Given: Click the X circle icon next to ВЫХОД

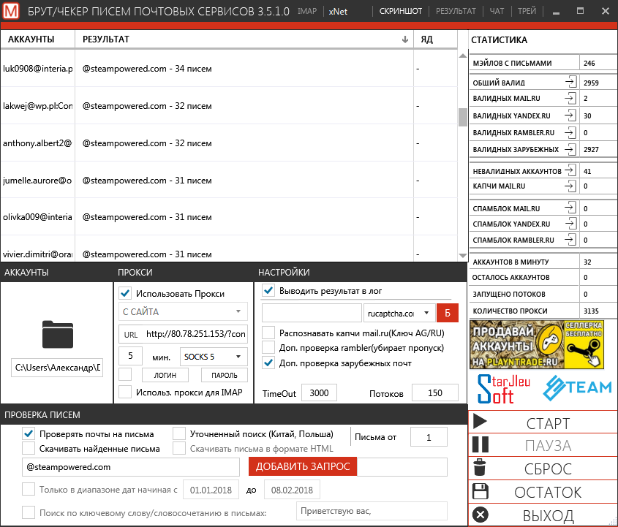Looking at the screenshot, I should click(x=480, y=515).
